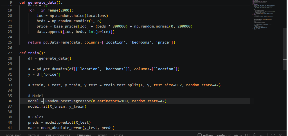Select the TERMINAL panel tab

tap(84, 135)
